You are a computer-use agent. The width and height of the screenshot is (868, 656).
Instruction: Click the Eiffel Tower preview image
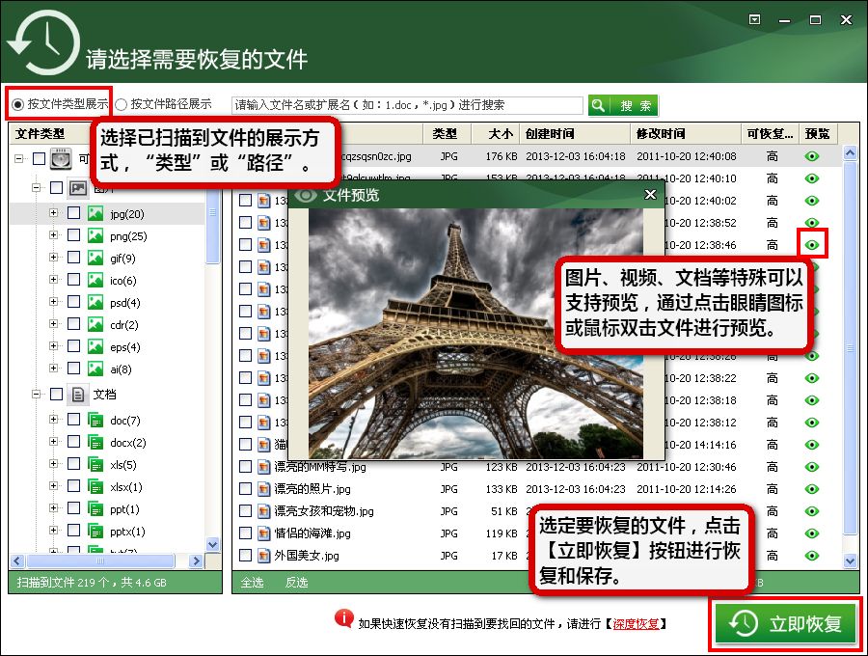475,333
